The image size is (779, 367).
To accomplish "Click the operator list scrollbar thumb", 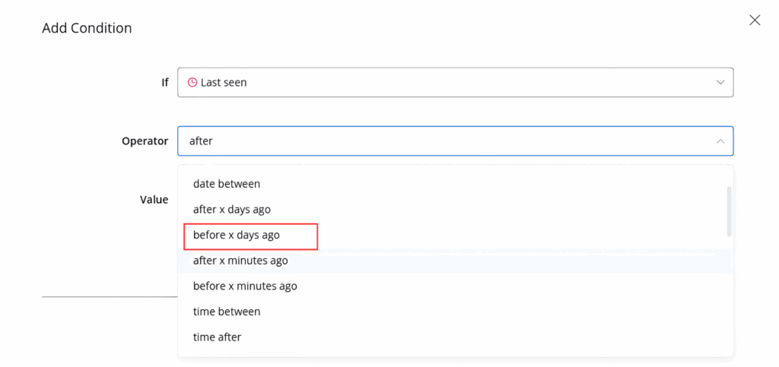I will (x=729, y=210).
